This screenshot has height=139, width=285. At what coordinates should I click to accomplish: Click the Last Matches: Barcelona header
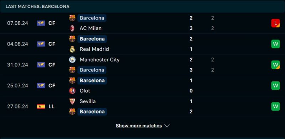point(37,6)
